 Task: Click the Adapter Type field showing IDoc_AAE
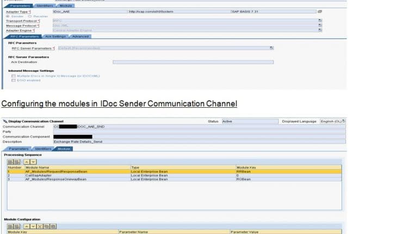click(x=90, y=11)
